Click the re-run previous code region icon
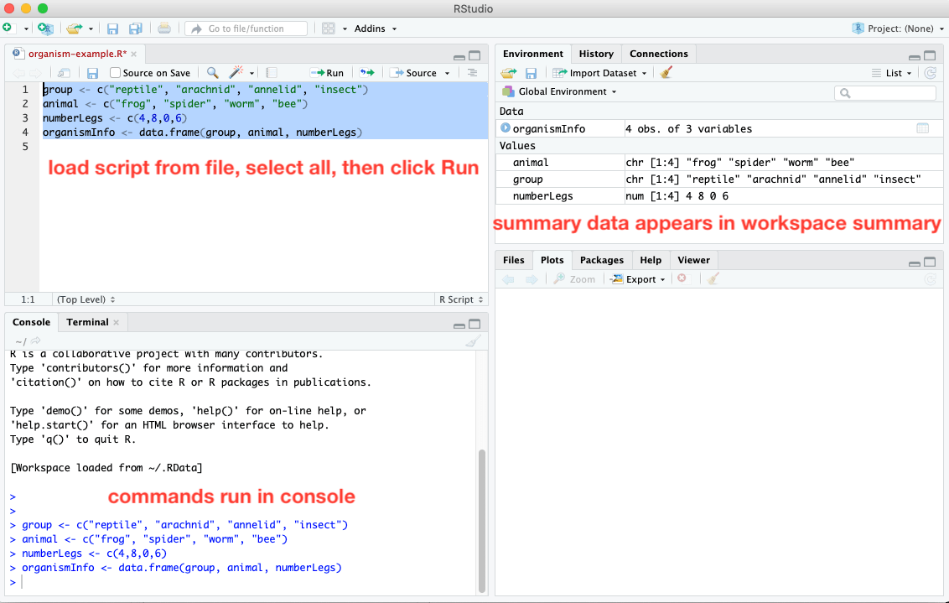949x603 pixels. tap(366, 72)
